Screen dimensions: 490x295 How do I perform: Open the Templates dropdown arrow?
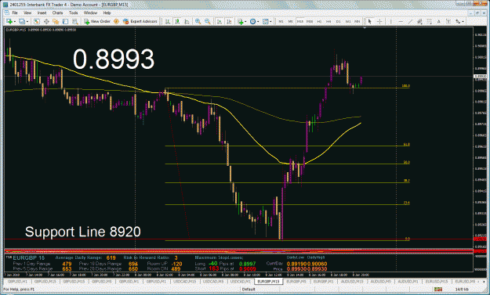270,21
